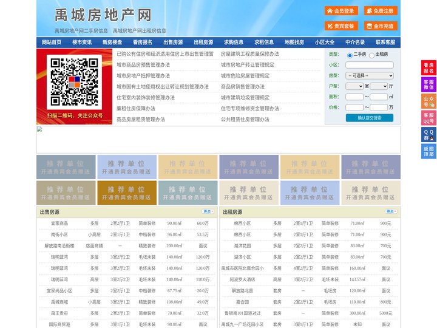Open the 贵宾套餐 VIP package button
This screenshot has width=437, height=328.
tap(341, 26)
